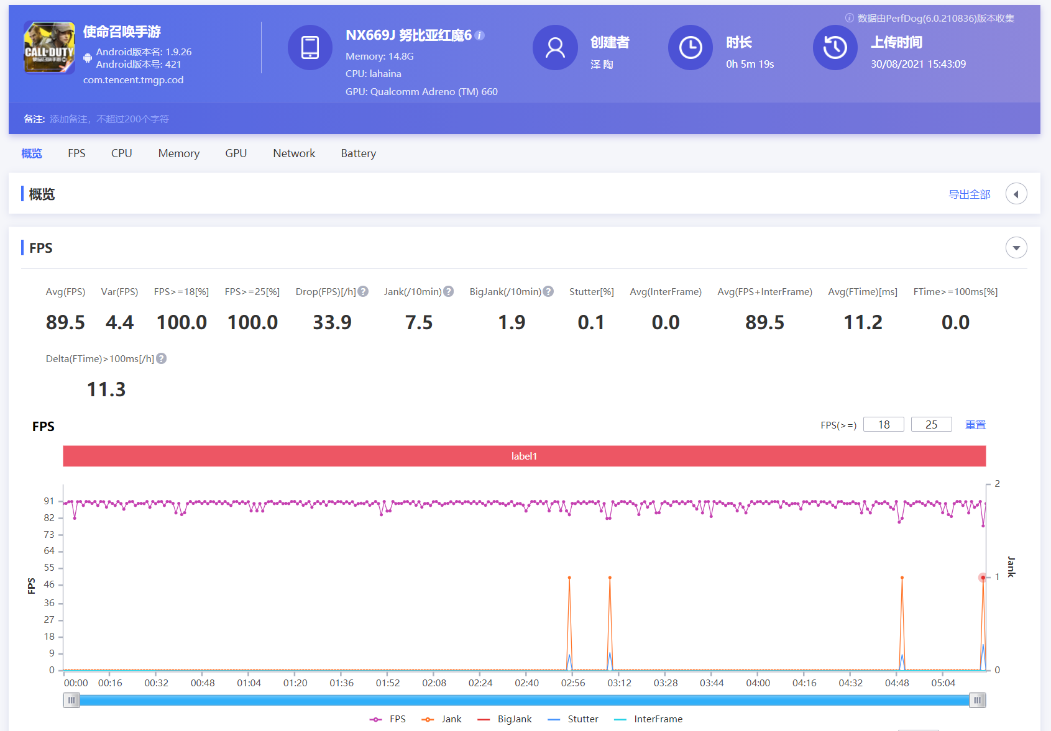The height and width of the screenshot is (731, 1051).
Task: Open the Network tab
Action: click(x=294, y=153)
